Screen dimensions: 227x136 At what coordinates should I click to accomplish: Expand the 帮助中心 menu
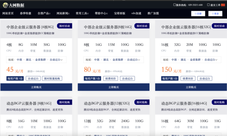pos(101,13)
